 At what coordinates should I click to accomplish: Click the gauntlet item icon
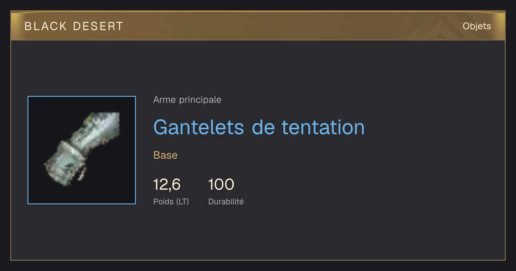pyautogui.click(x=82, y=149)
